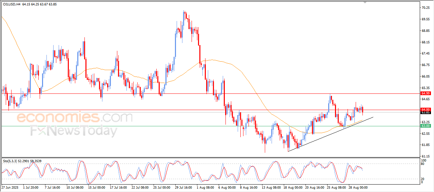The width and height of the screenshot is (434, 192).
Task: Click the 18 Aug 00:00 time label
Action: (x=292, y=187)
